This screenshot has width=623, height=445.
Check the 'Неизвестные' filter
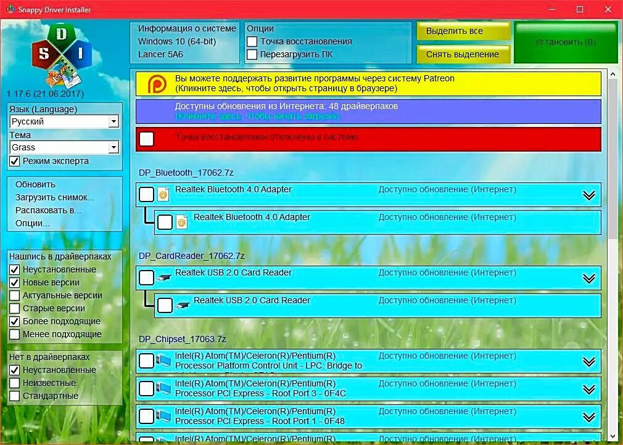click(14, 383)
